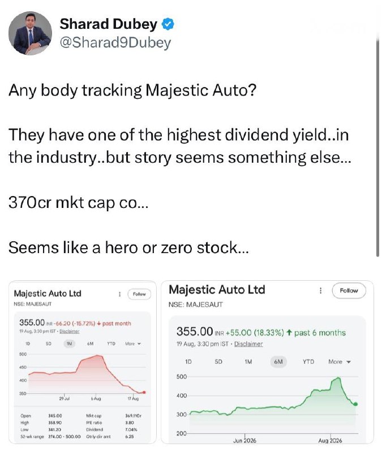Select the highlighted 1M tab in left chart
The width and height of the screenshot is (382, 452).
[69, 344]
